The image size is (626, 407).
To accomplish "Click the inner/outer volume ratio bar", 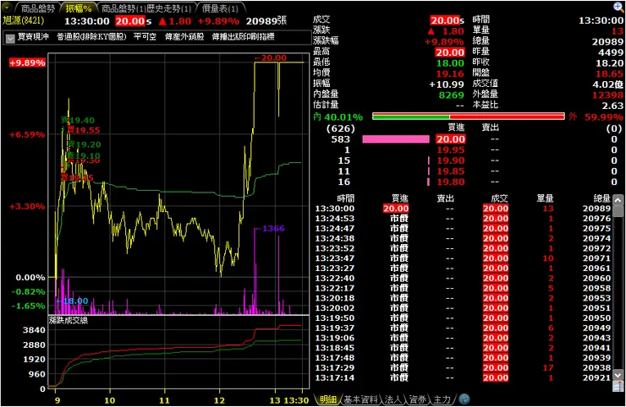I will pos(469,117).
